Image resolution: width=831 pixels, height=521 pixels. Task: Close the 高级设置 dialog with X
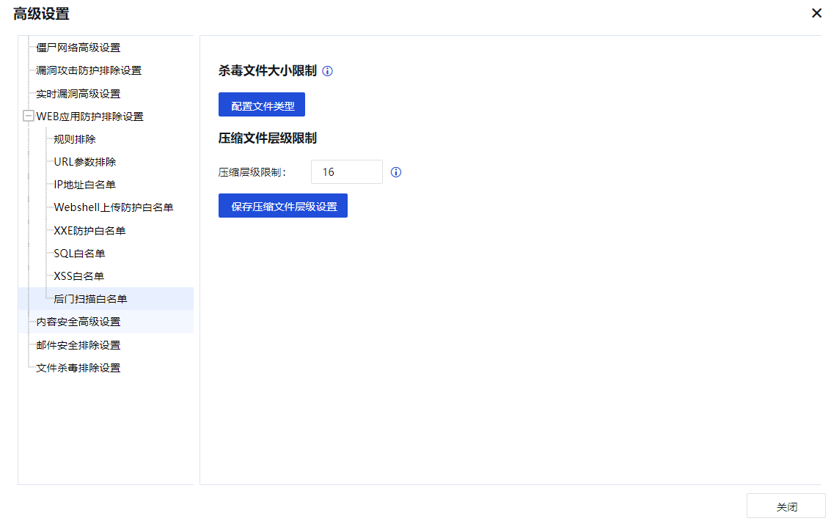coord(816,13)
